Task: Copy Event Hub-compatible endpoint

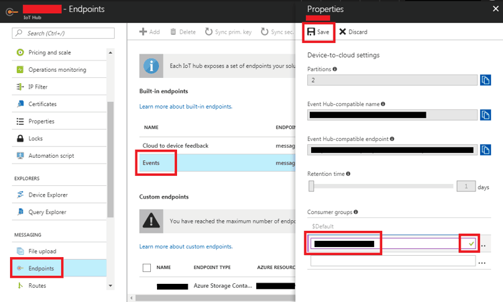Action: (486, 149)
